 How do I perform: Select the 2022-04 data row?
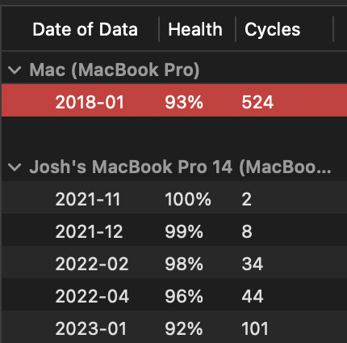click(x=174, y=294)
